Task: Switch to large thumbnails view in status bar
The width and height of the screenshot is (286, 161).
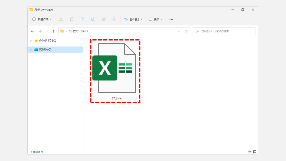Action: 254,152
